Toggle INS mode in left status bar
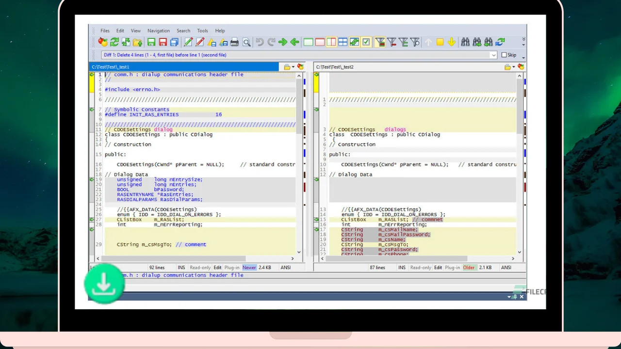The image size is (621, 349). tap(181, 268)
